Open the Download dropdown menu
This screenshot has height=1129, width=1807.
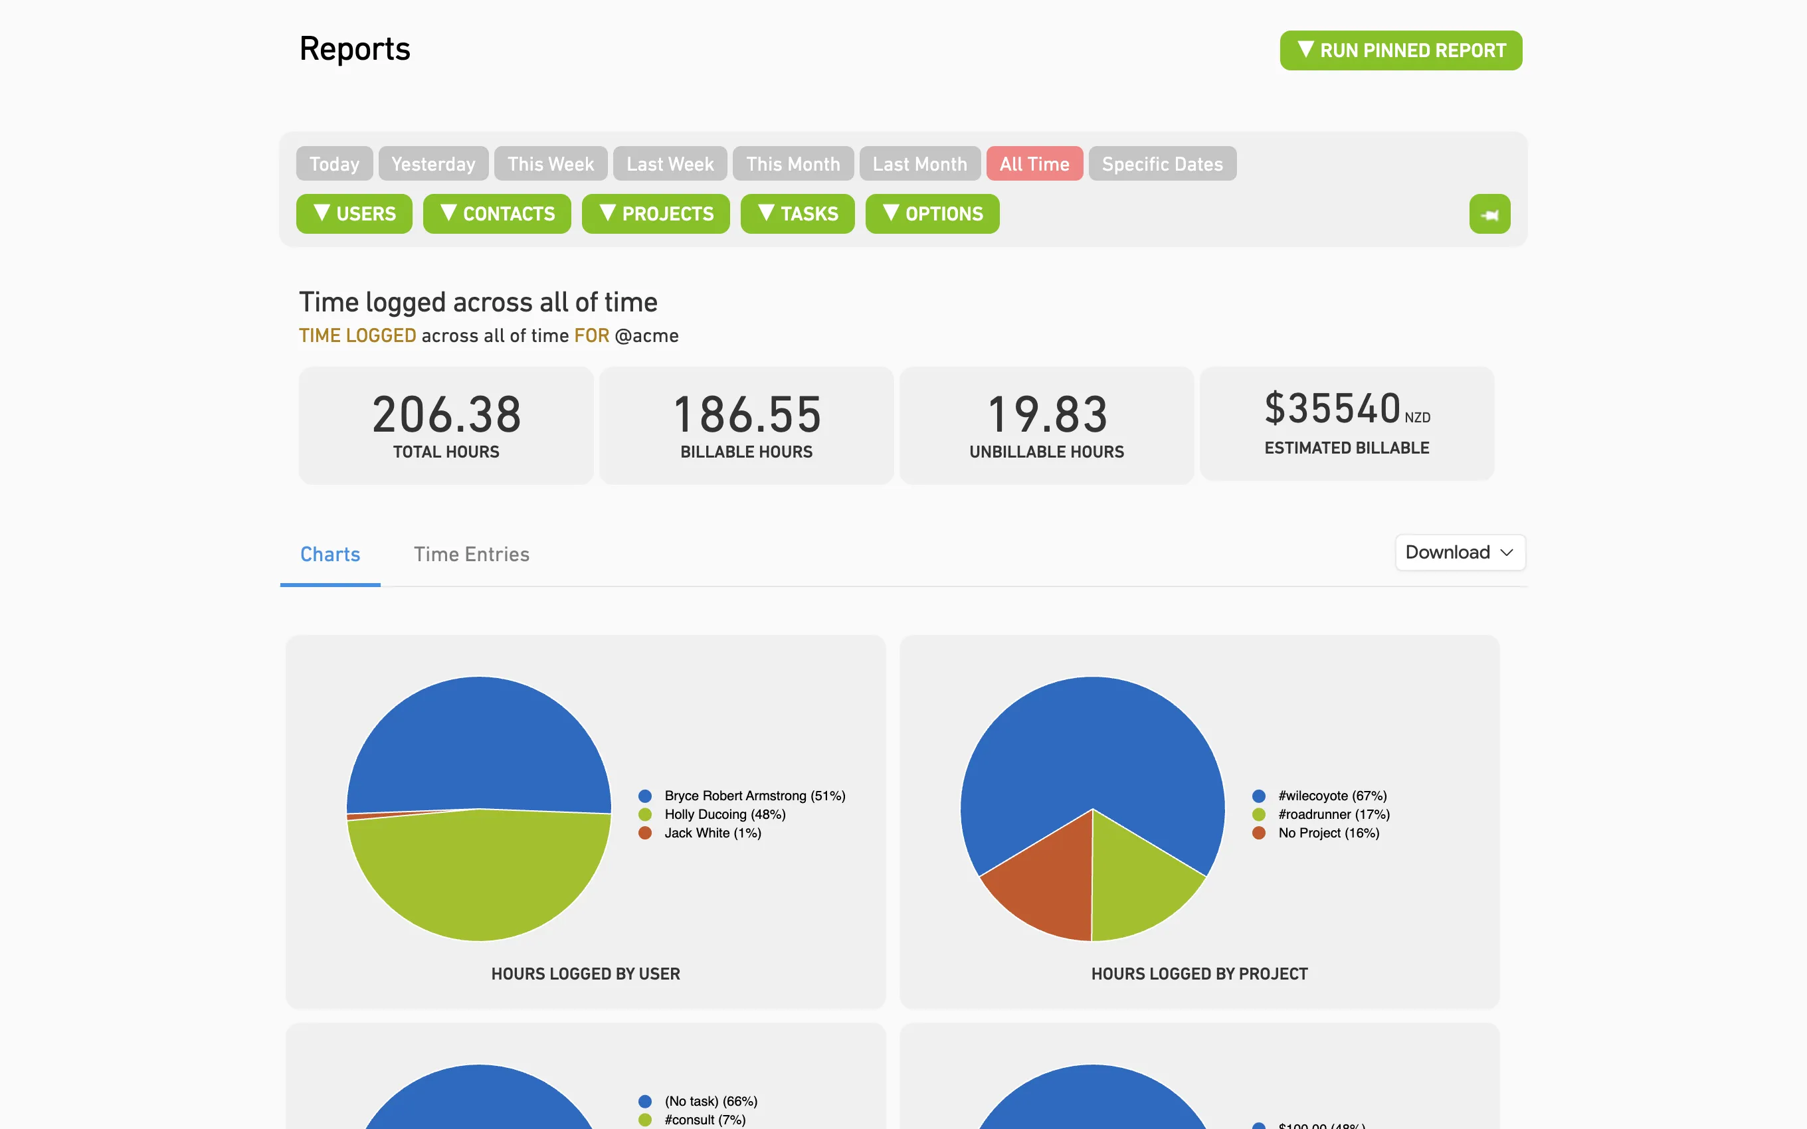pos(1460,553)
